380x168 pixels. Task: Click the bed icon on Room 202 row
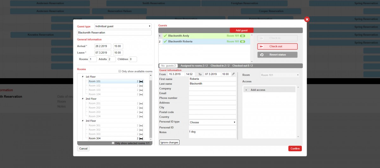point(141,108)
